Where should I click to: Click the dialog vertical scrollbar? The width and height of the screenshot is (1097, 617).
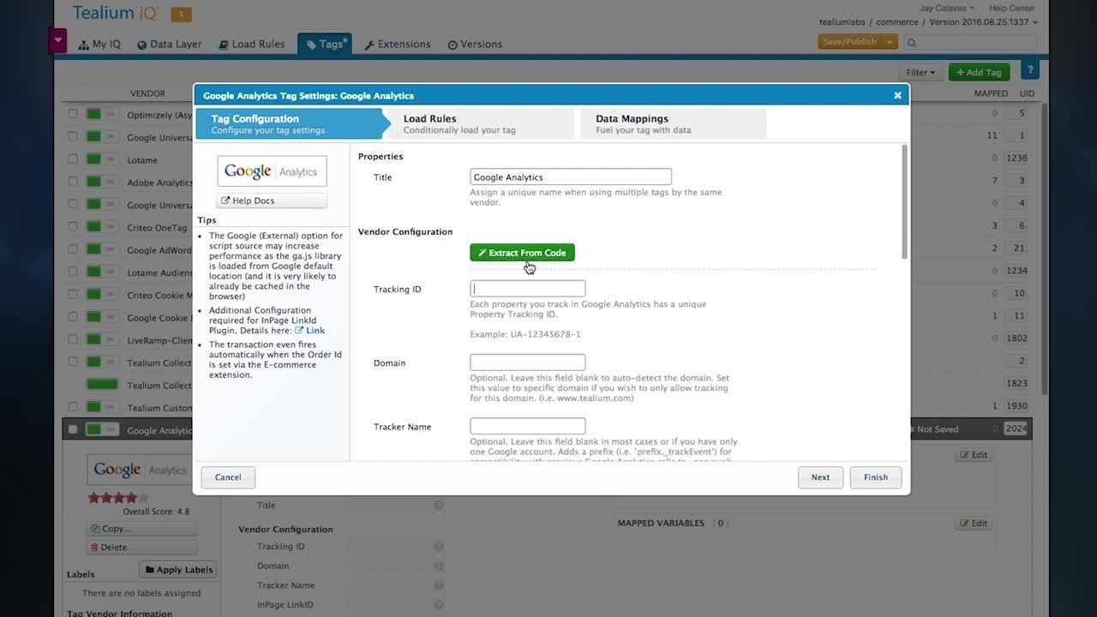point(904,201)
